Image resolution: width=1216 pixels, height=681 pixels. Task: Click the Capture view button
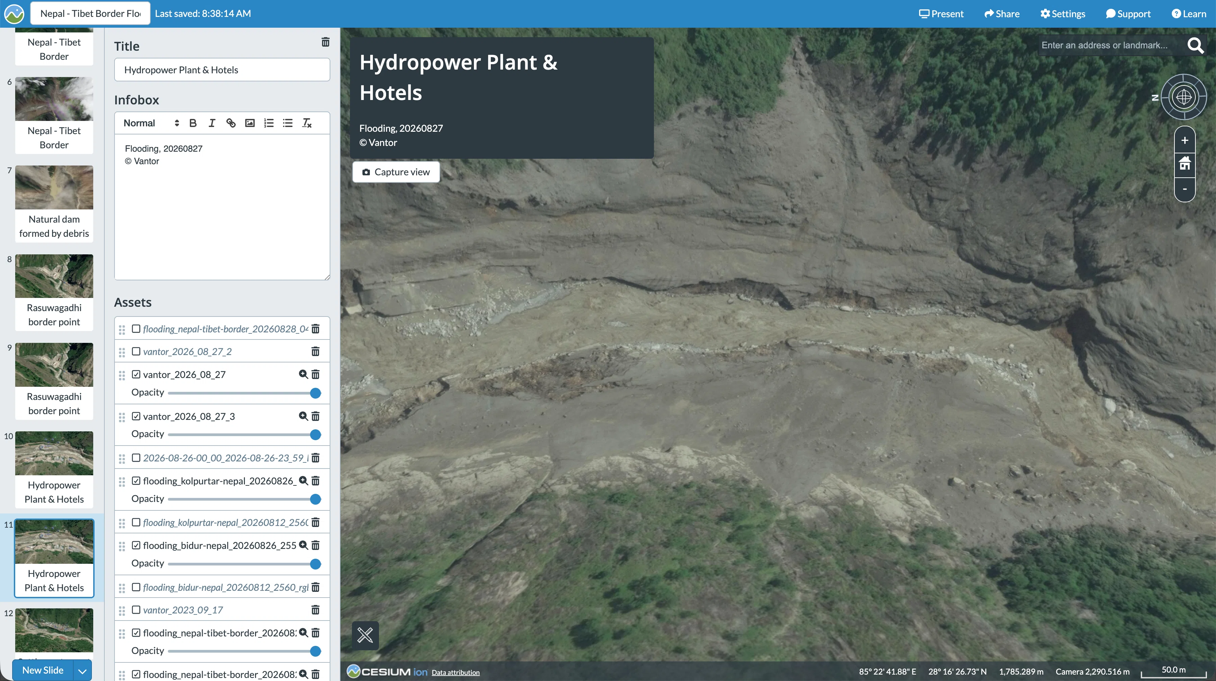click(x=396, y=172)
